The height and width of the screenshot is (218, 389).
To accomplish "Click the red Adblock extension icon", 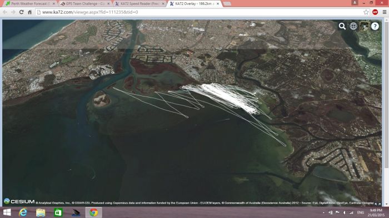I will coord(375,12).
